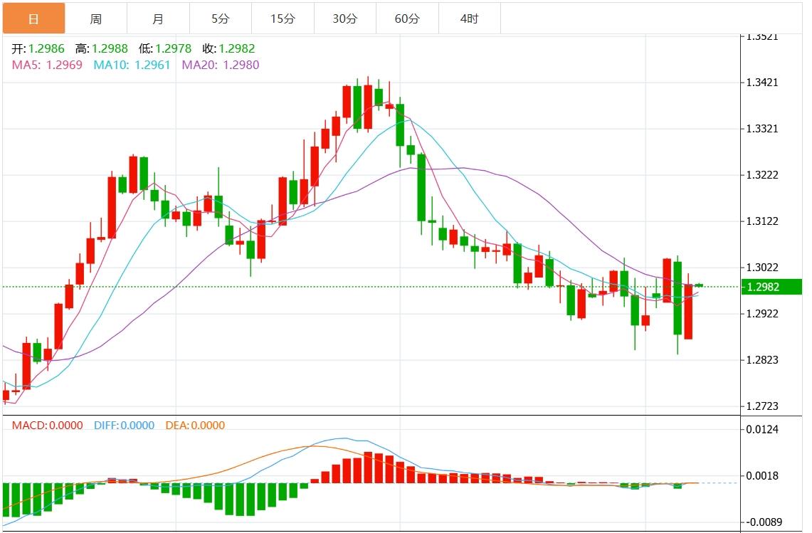This screenshot has width=812, height=533.
Task: Click the DIFF value label
Action: (124, 426)
